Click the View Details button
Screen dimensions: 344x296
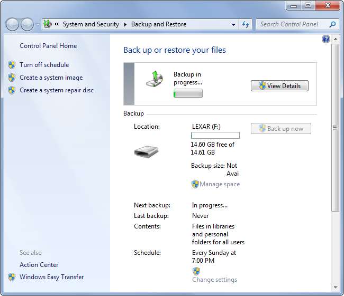[x=279, y=86]
